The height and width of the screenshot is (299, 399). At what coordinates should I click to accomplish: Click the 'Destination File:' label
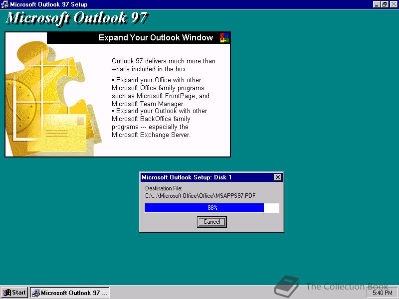[x=164, y=188]
